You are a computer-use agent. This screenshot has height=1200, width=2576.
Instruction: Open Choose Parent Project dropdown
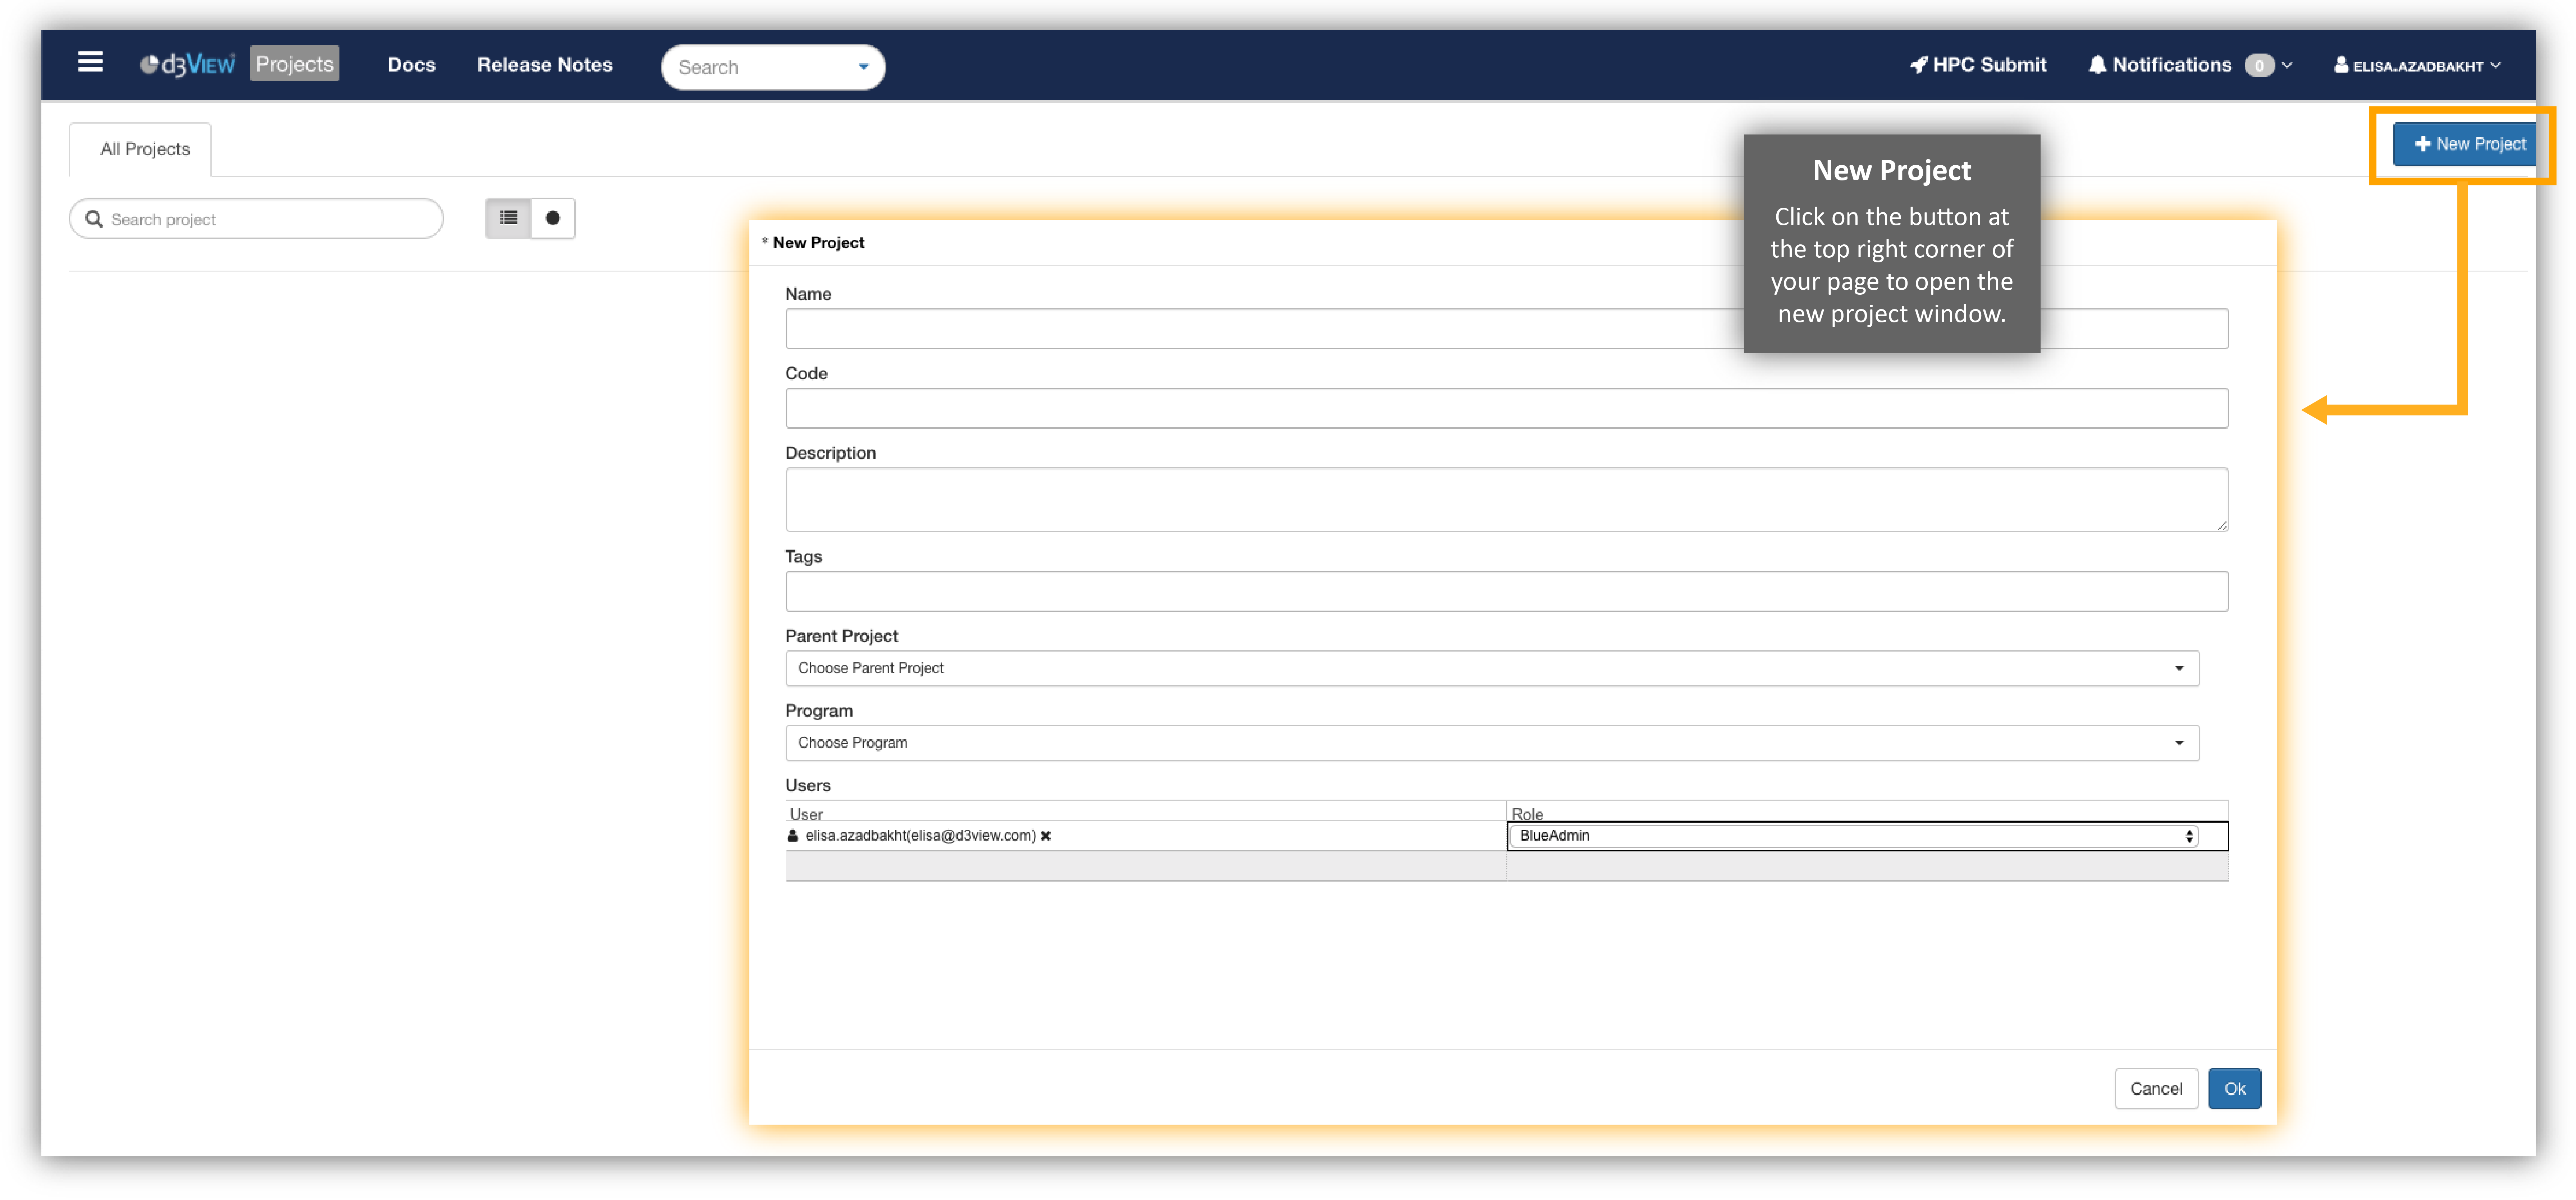coord(1492,668)
